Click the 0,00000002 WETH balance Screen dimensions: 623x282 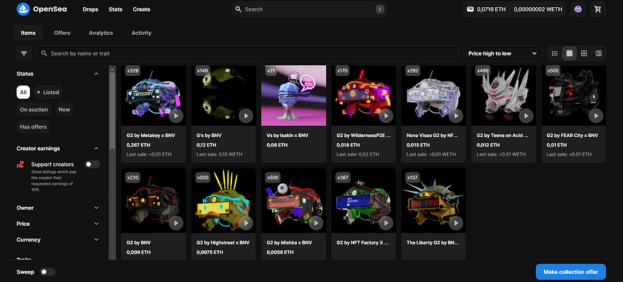(x=538, y=9)
